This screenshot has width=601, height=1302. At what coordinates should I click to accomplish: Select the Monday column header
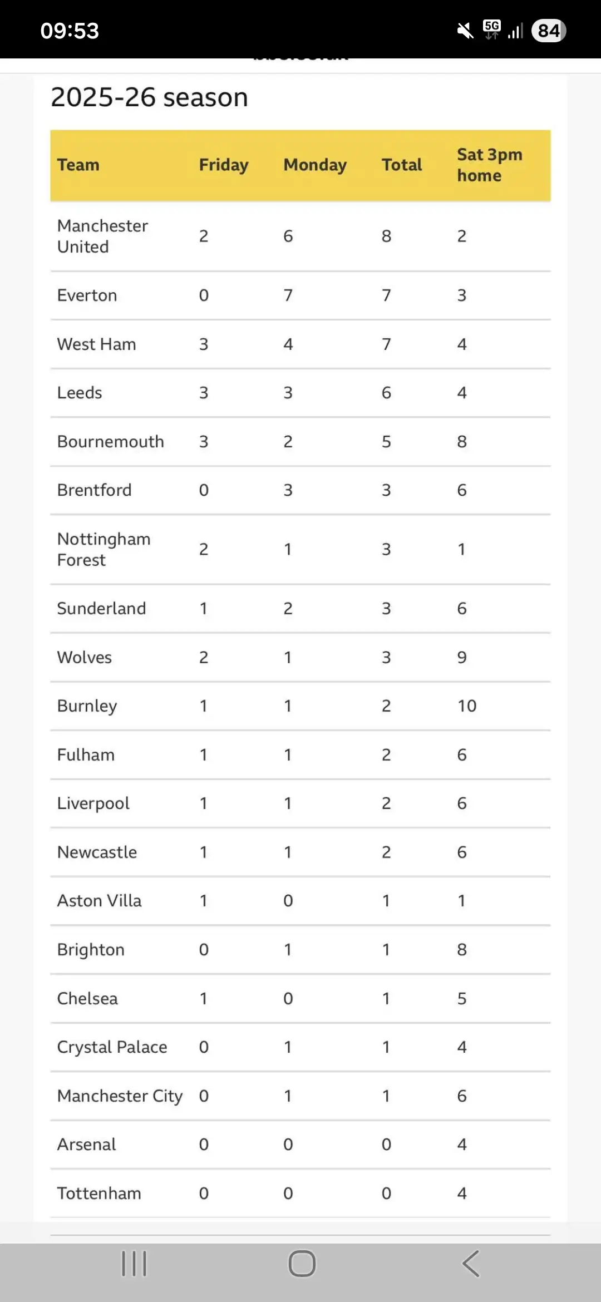(x=315, y=165)
